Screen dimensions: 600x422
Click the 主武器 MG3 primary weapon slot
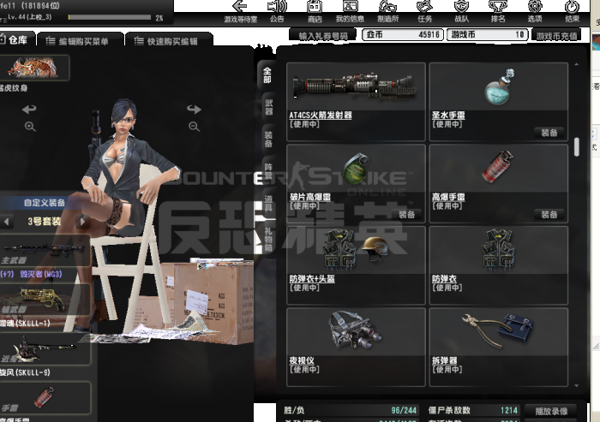coord(45,251)
